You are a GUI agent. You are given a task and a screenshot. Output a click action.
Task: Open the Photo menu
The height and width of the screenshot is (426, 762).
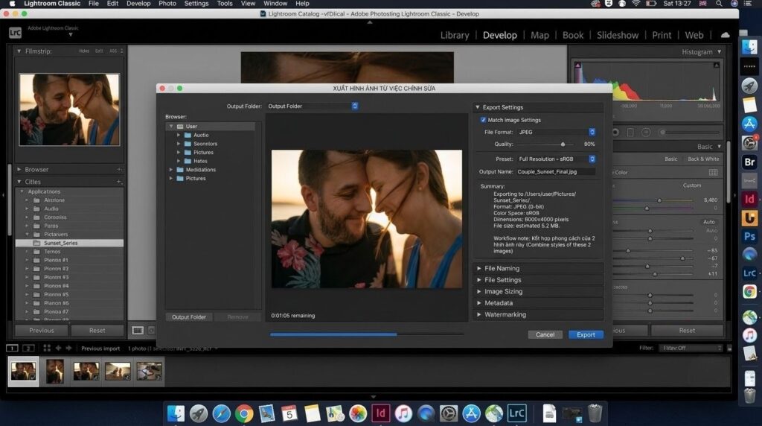click(167, 4)
